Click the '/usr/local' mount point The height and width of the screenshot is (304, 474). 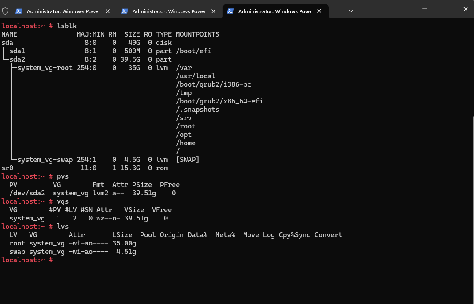pos(196,76)
